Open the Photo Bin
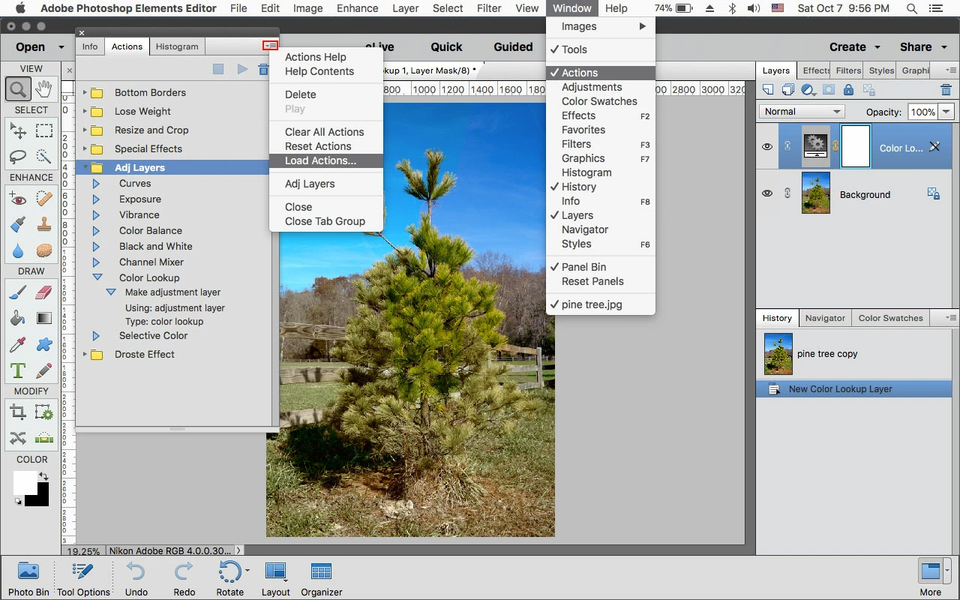960x600 pixels. [28, 578]
